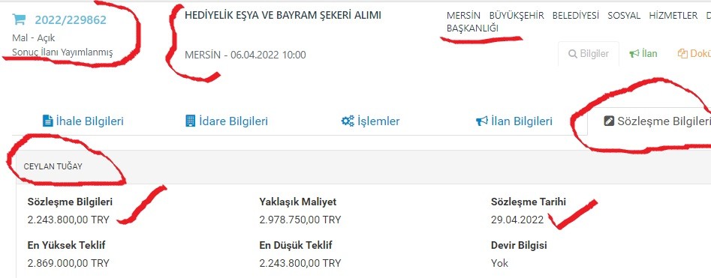The width and height of the screenshot is (711, 278).
Task: Open the İhale Bilgileri tab
Action: point(83,121)
